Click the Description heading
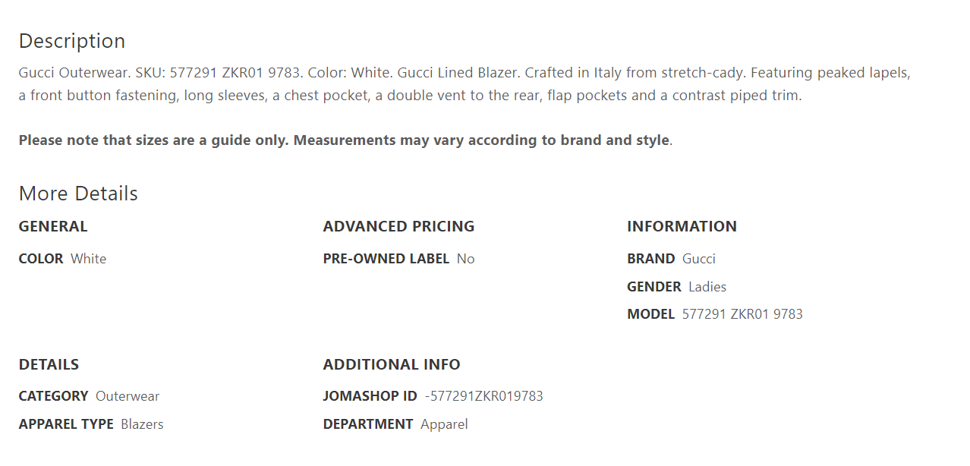970x466 pixels. click(72, 41)
